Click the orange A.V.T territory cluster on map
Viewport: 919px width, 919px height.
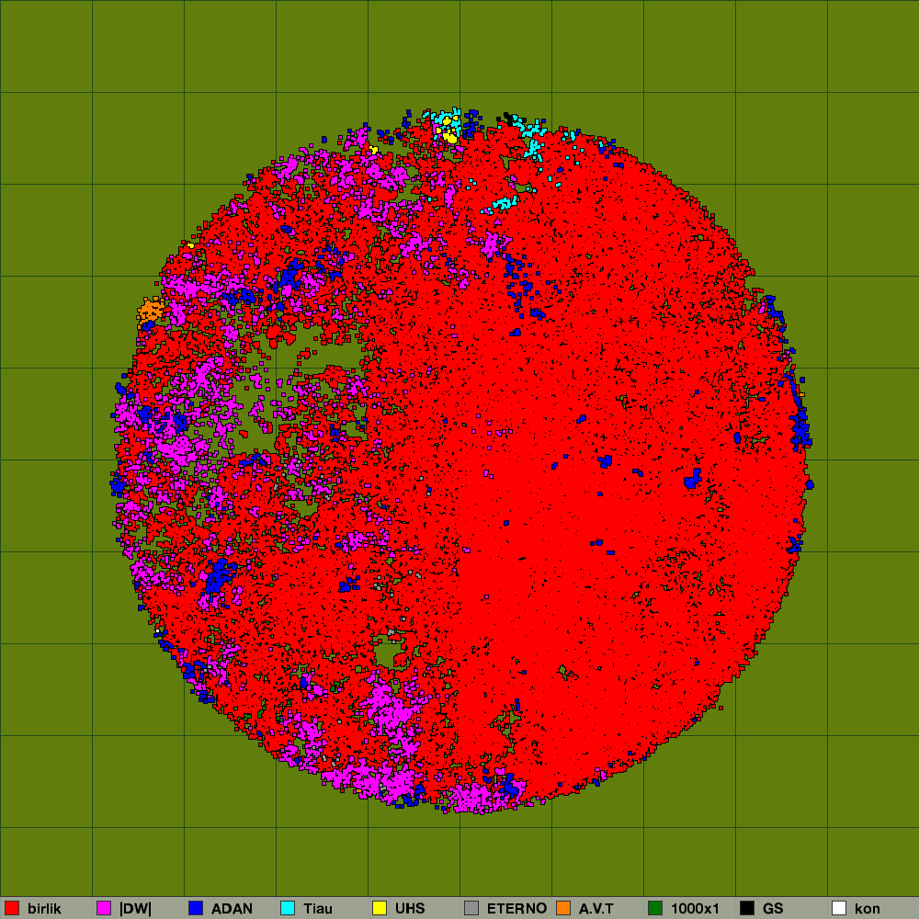click(x=151, y=310)
